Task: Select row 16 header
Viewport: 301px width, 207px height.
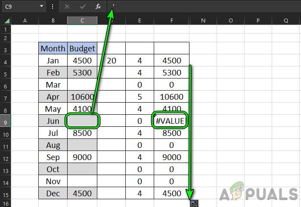Action: coord(5,204)
